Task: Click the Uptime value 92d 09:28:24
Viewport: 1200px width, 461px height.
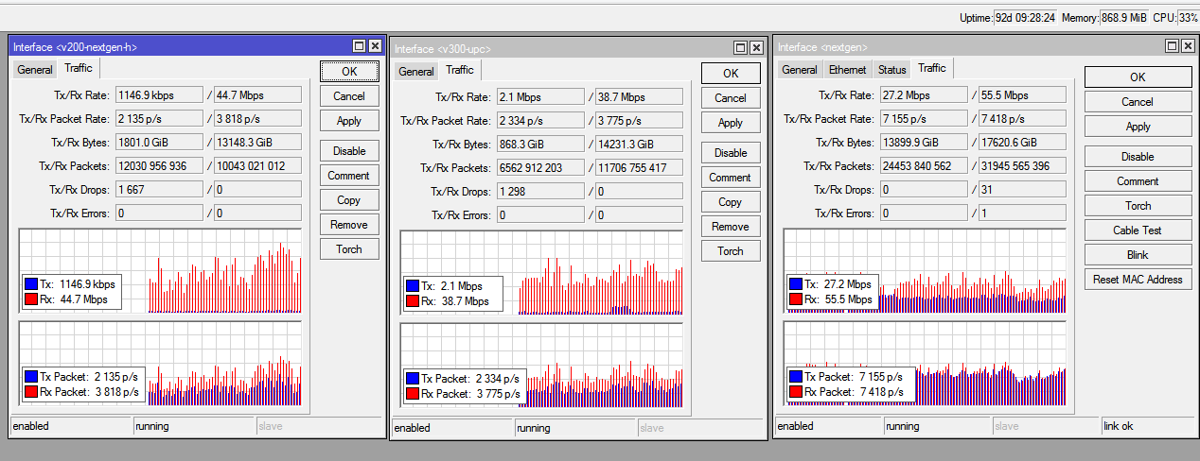Action: (1025, 18)
